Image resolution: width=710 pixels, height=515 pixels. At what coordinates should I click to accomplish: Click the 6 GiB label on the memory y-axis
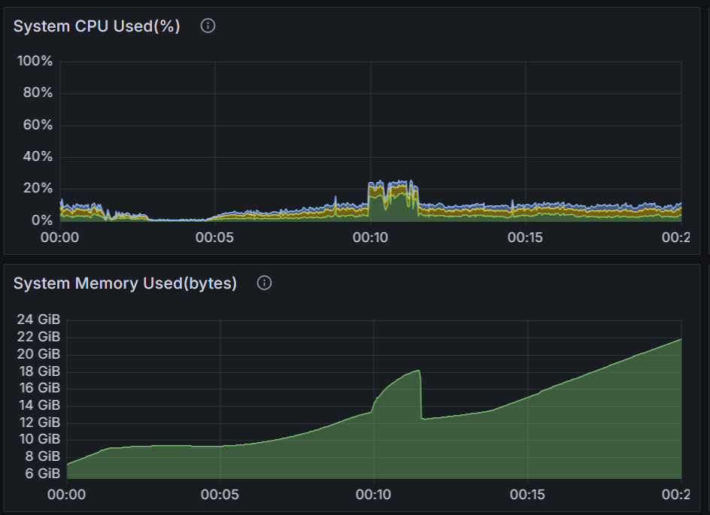point(42,474)
